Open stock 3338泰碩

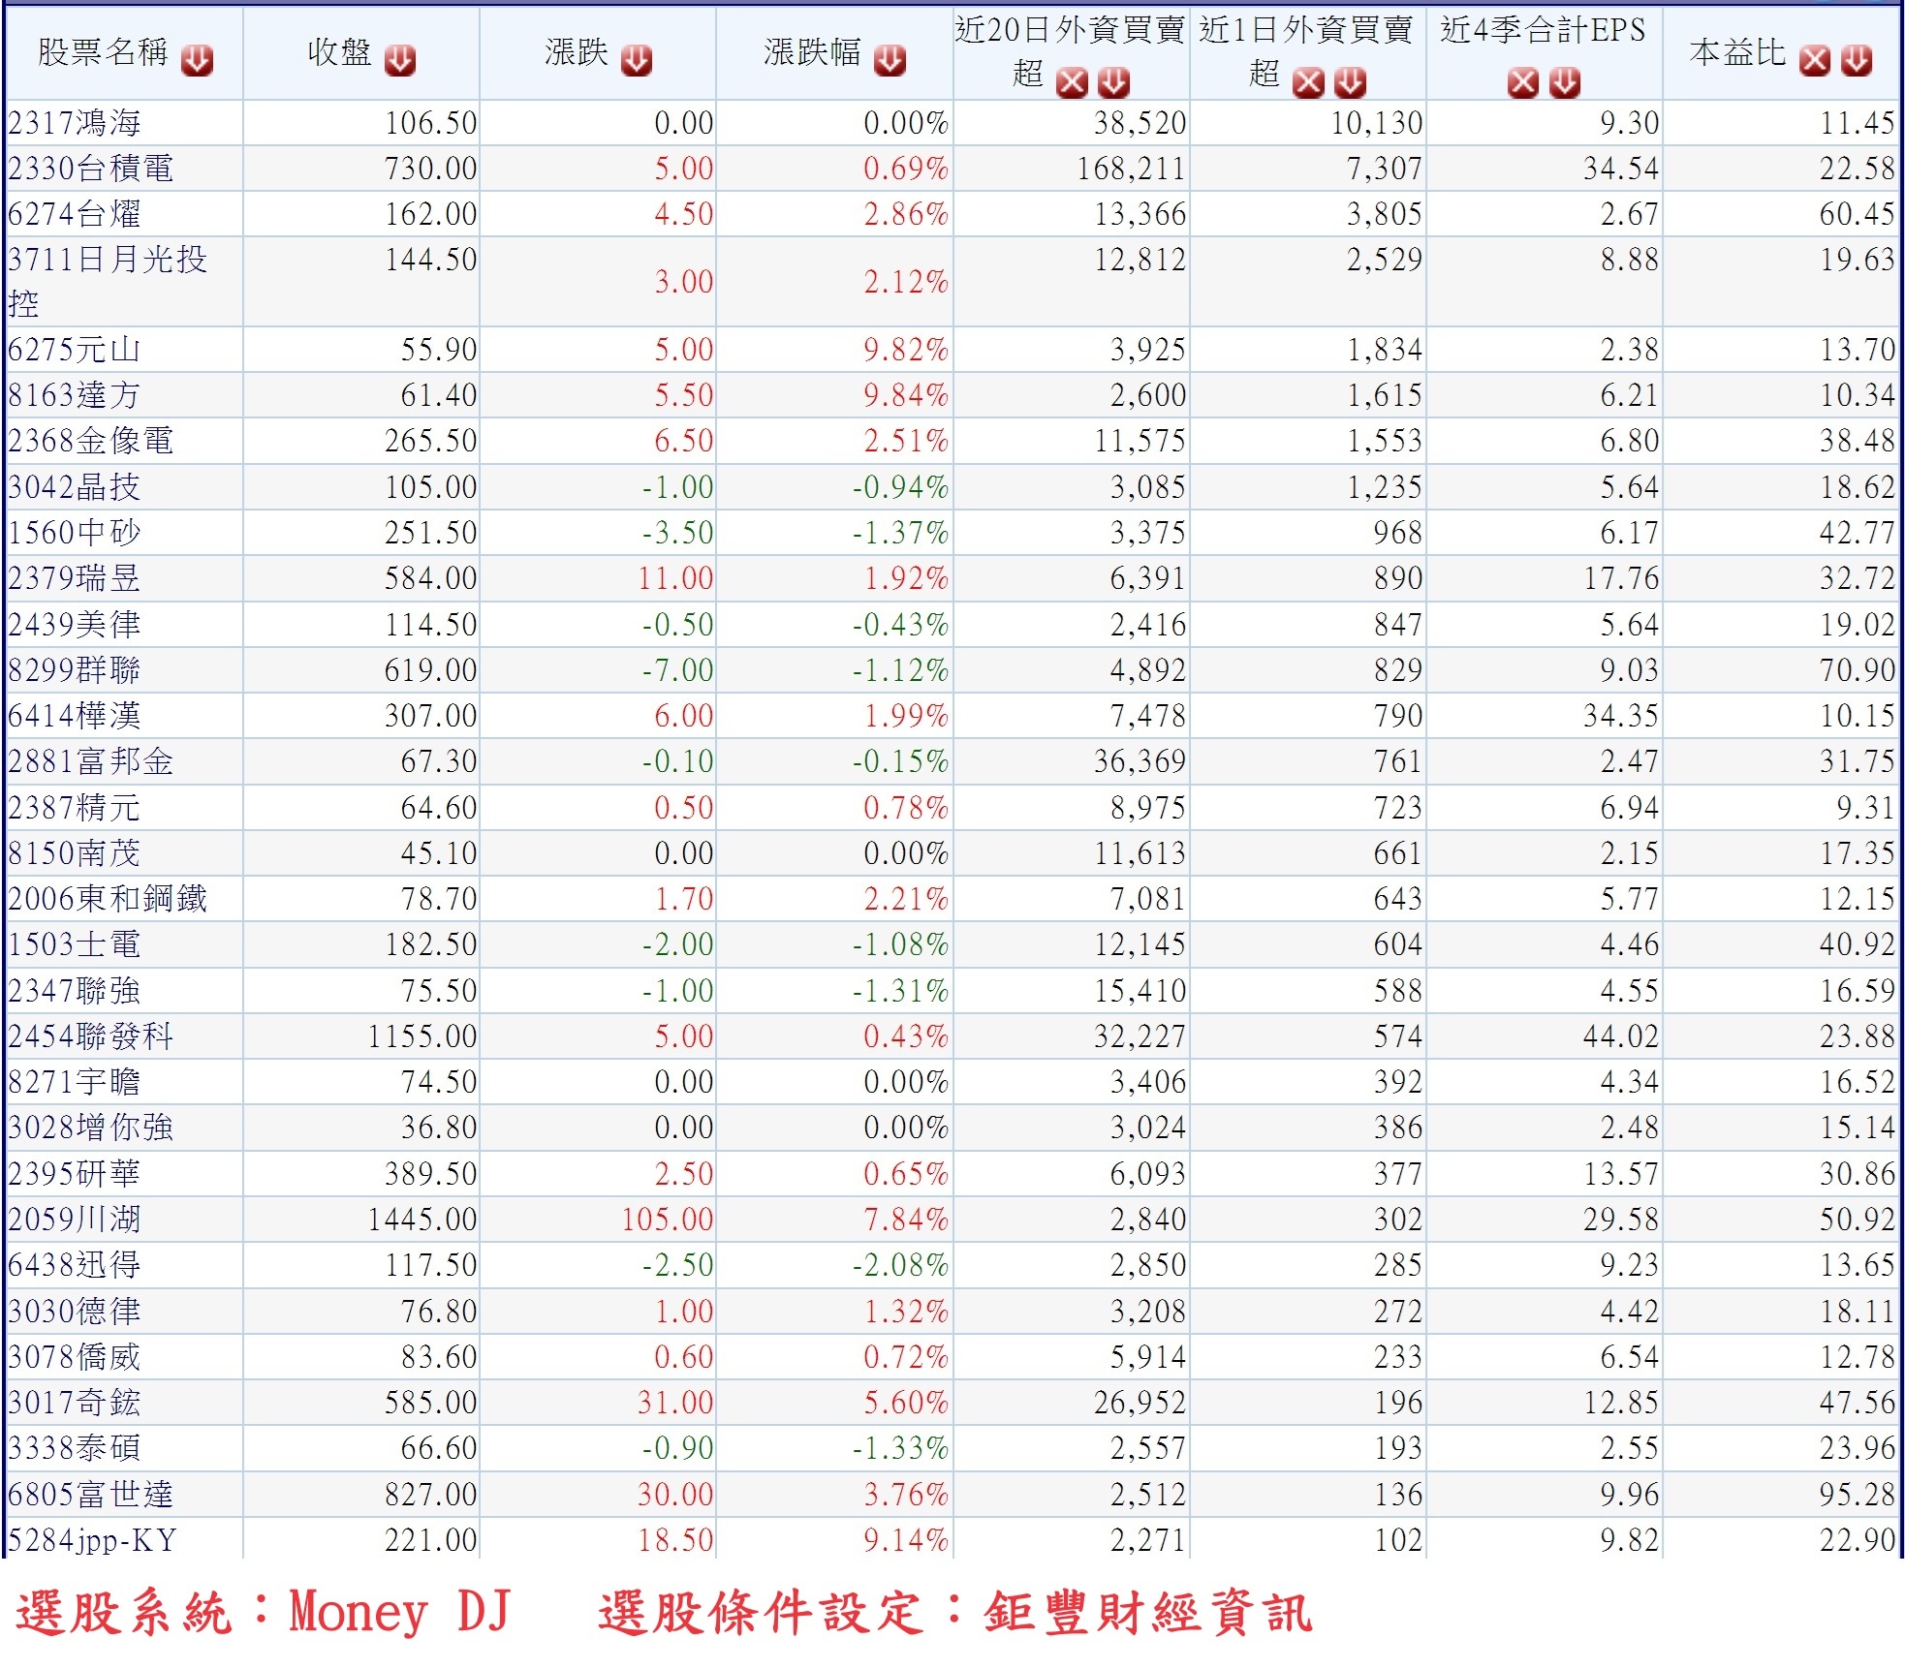tap(75, 1448)
